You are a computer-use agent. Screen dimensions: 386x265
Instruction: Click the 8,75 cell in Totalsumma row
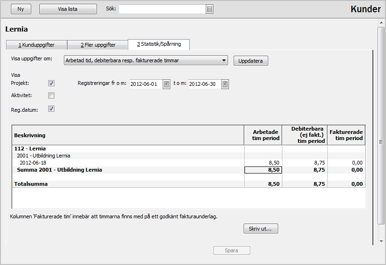[x=305, y=184]
